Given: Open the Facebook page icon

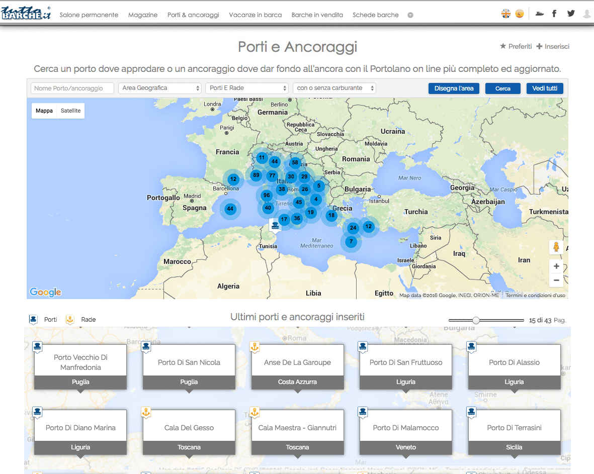Looking at the screenshot, I should (x=554, y=14).
